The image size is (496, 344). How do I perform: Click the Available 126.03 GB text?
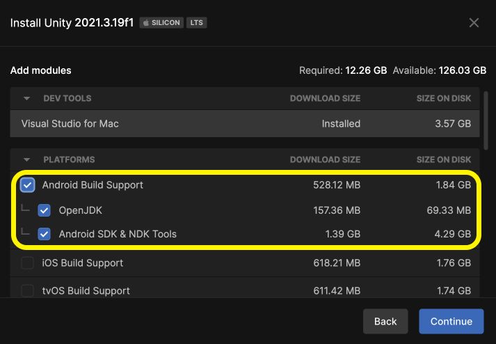pos(440,70)
